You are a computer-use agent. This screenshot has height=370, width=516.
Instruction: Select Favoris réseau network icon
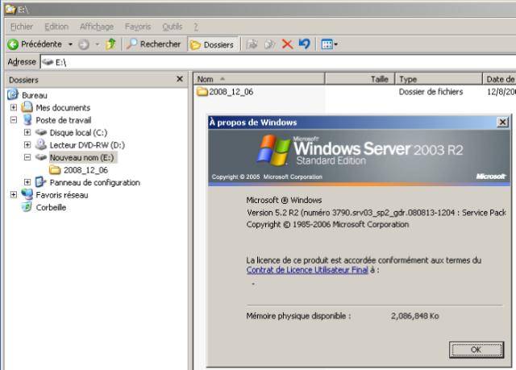27,194
